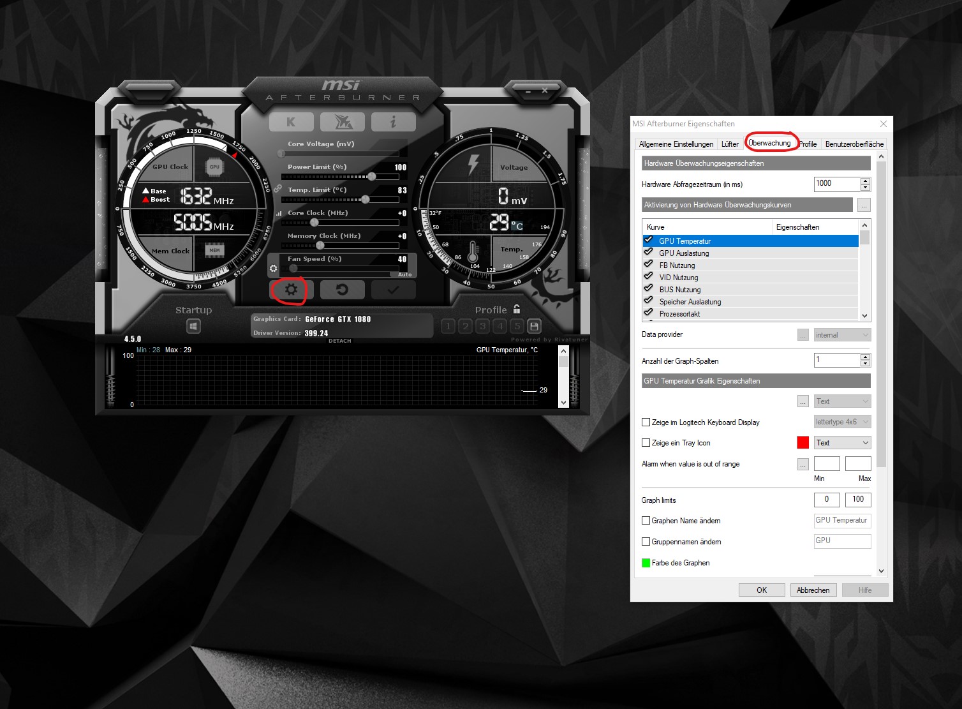Click the Alarm Min value field
The height and width of the screenshot is (709, 962).
tap(827, 464)
